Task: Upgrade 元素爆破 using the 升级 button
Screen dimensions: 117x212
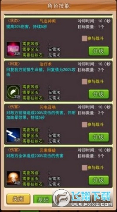Action: pyautogui.click(x=99, y=180)
